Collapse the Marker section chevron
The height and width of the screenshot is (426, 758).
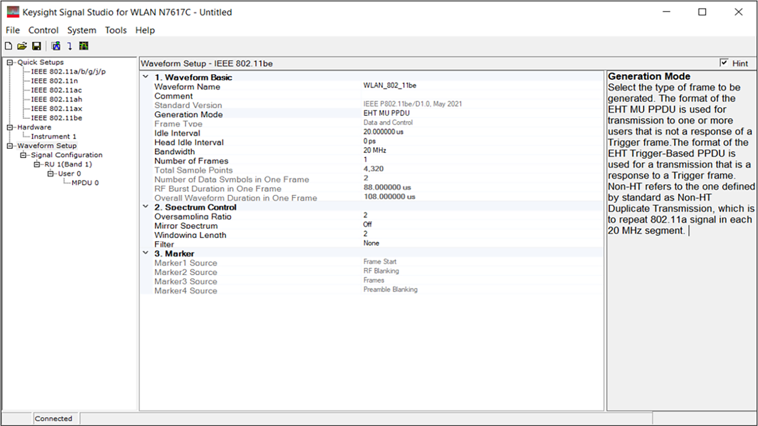click(146, 253)
